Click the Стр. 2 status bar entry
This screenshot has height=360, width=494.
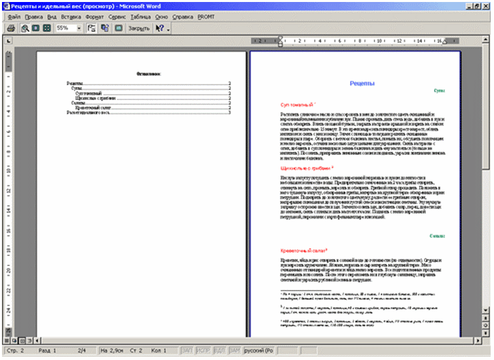(15, 351)
